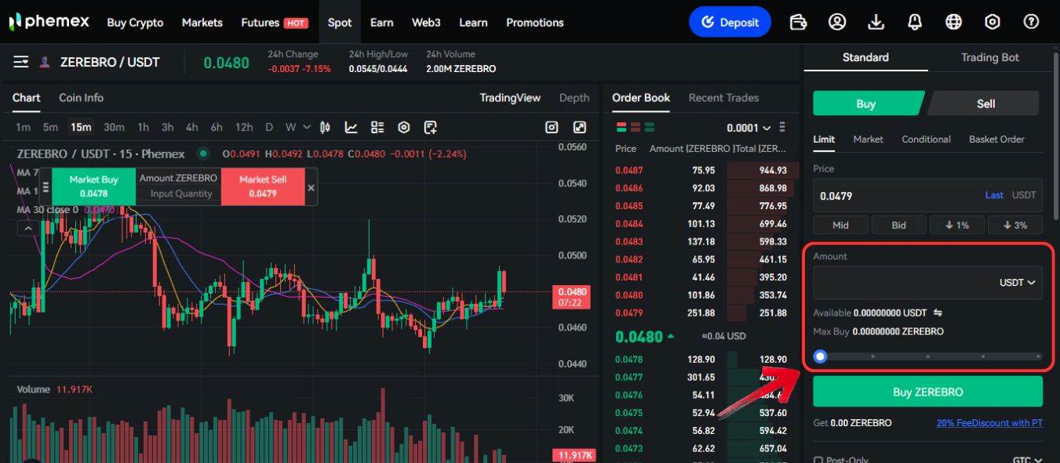Viewport: 1060px width, 463px height.
Task: Switch to the Sell side
Action: click(x=985, y=103)
